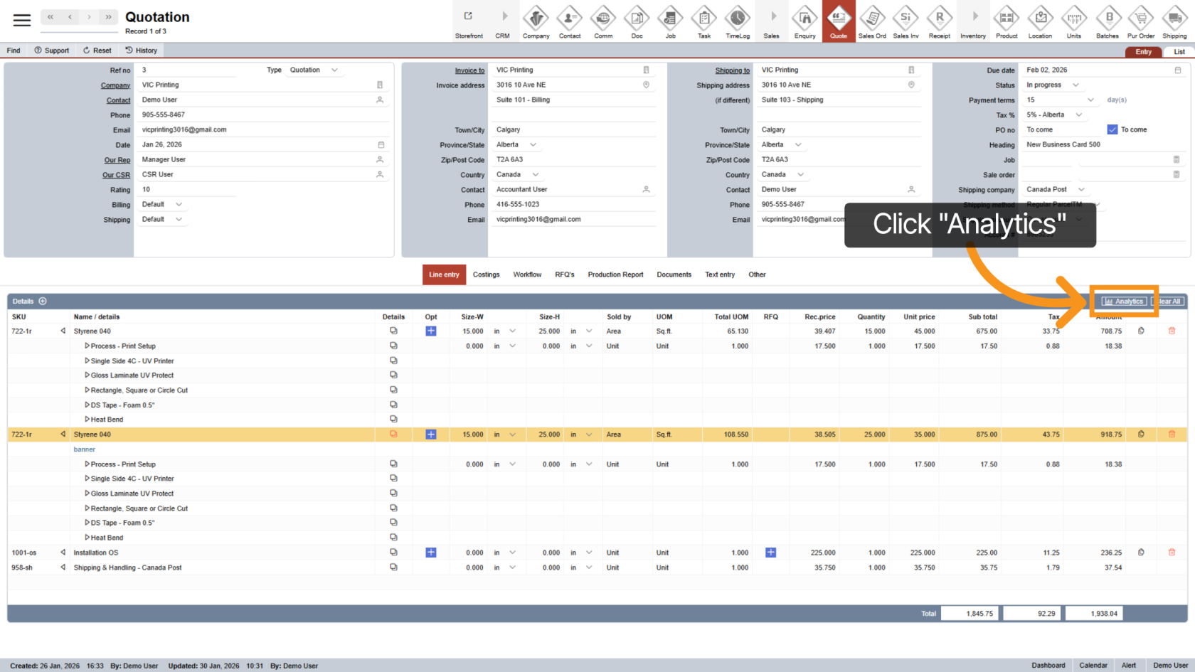Click the Analytics button
Screen dimensions: 1195x672
tap(1123, 302)
